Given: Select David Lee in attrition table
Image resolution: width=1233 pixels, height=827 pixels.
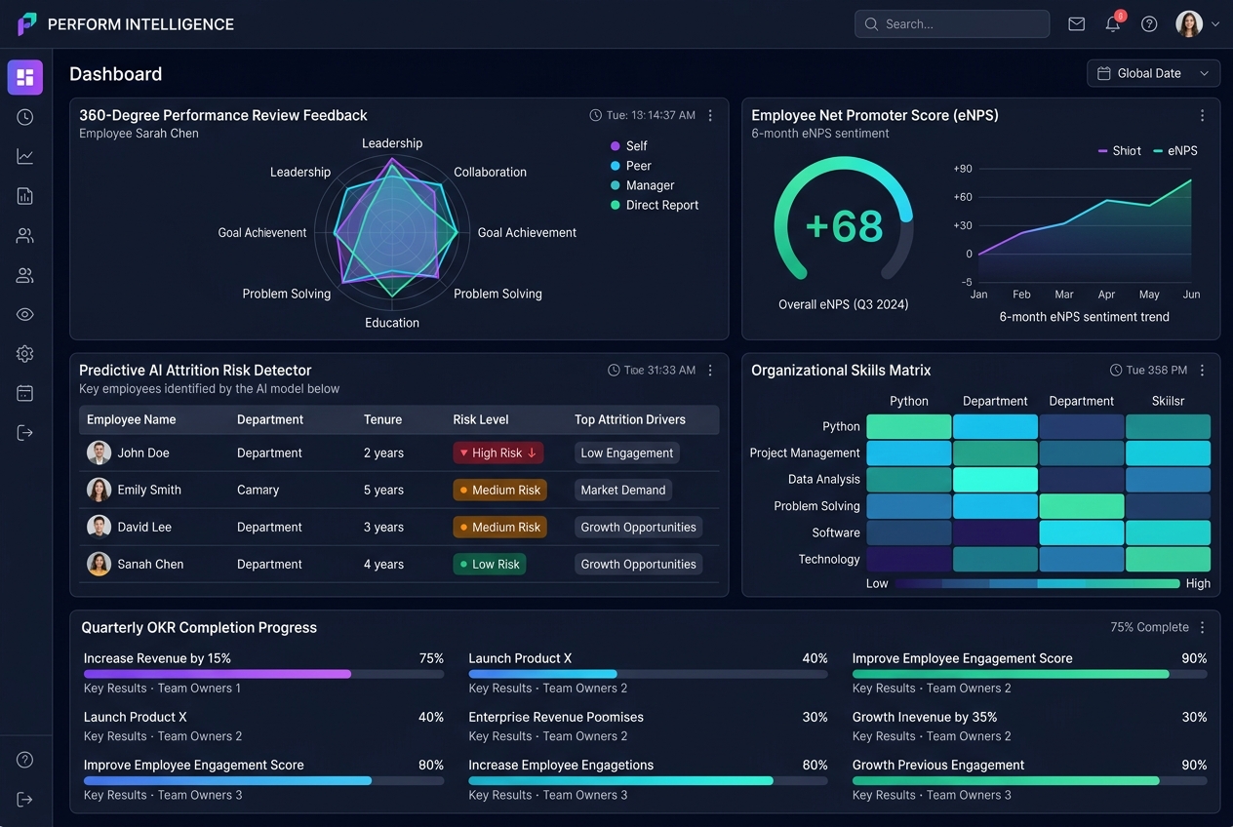Looking at the screenshot, I should tap(399, 527).
